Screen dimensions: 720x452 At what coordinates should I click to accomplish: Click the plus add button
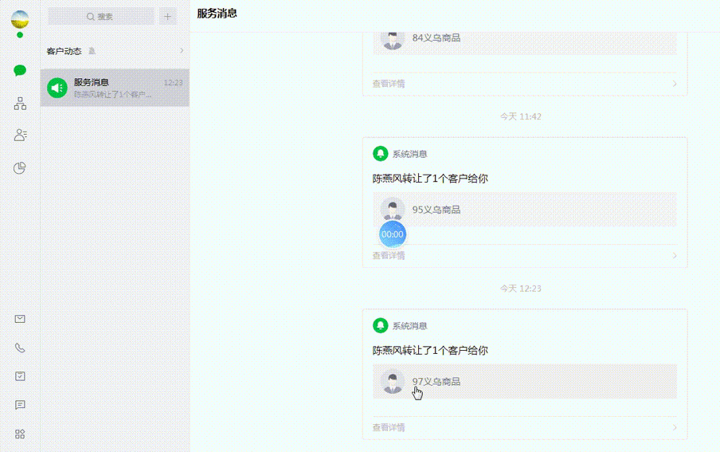[x=167, y=17]
